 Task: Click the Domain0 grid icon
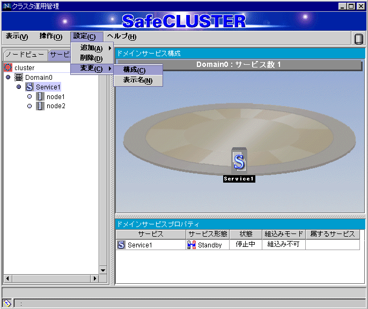[19, 78]
